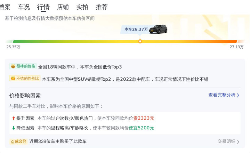The height and width of the screenshot is (153, 250).
Task: Click the 不错的性价比 badge icon
Action: click(x=13, y=79)
